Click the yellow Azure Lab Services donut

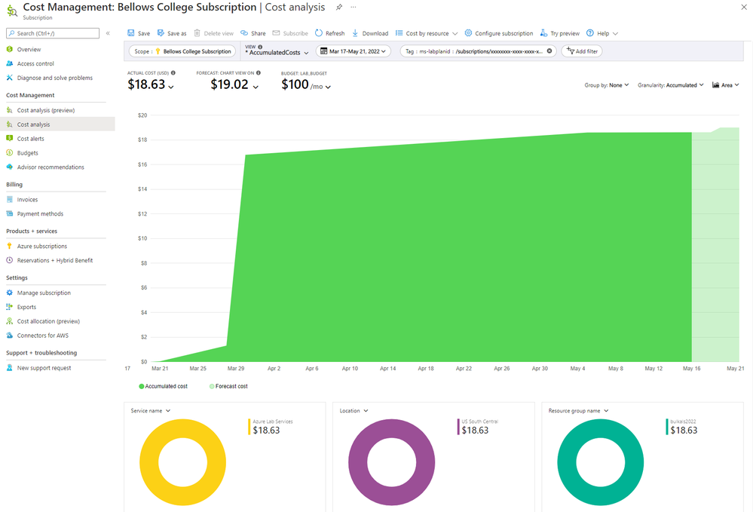[182, 462]
